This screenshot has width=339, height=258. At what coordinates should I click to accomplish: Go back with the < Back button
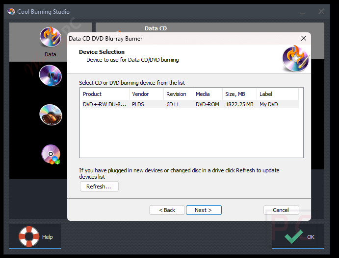pyautogui.click(x=167, y=210)
